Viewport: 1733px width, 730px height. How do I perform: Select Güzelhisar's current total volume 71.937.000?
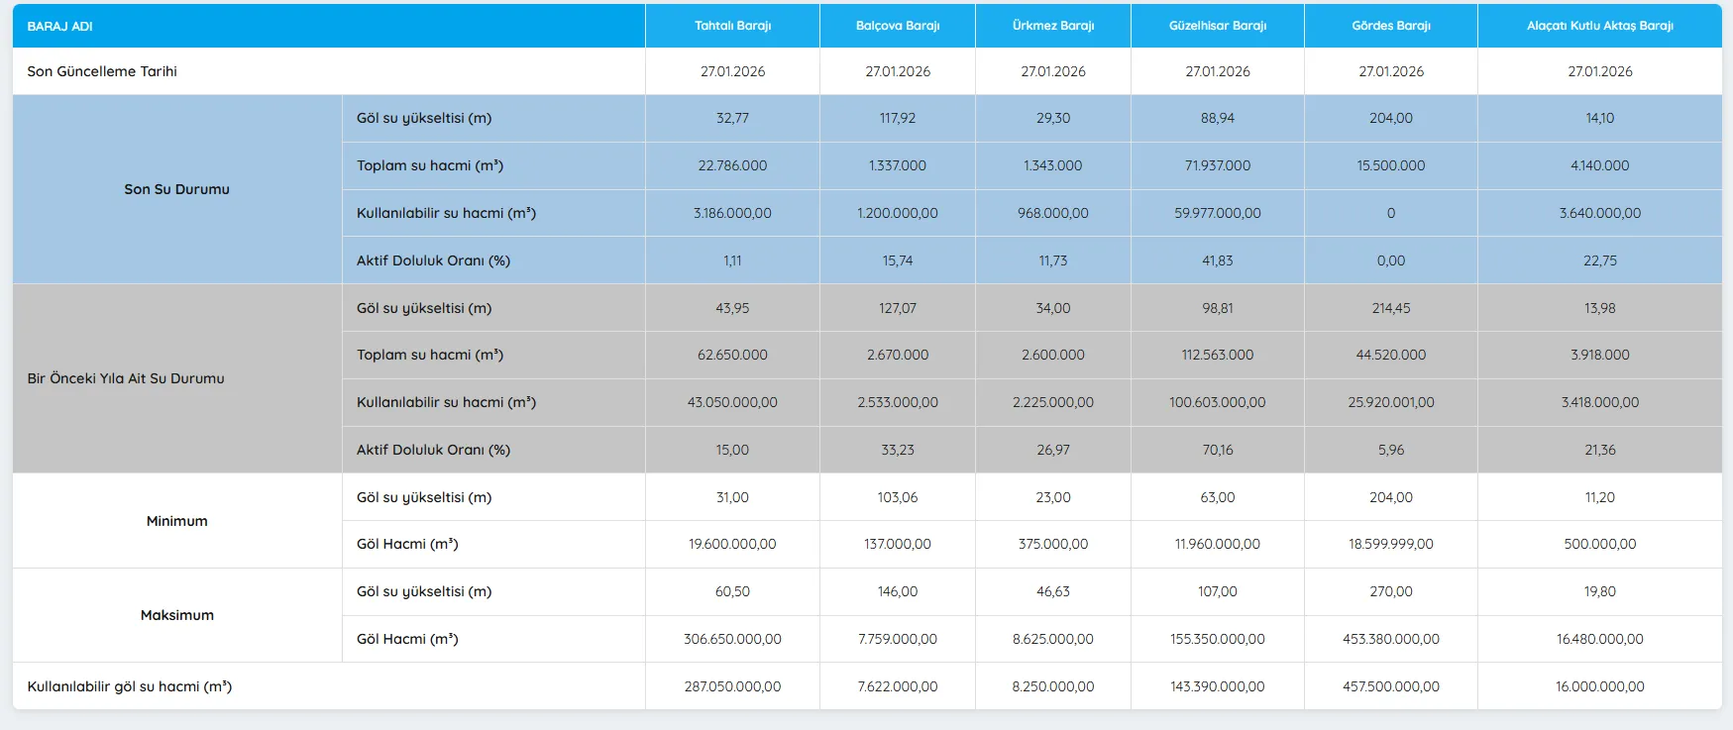click(x=1217, y=165)
